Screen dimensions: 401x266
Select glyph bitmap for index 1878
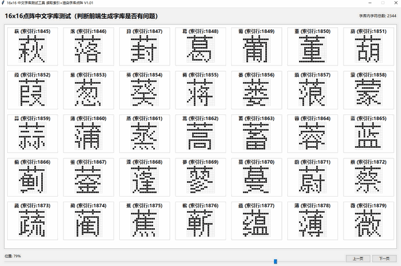(312, 223)
